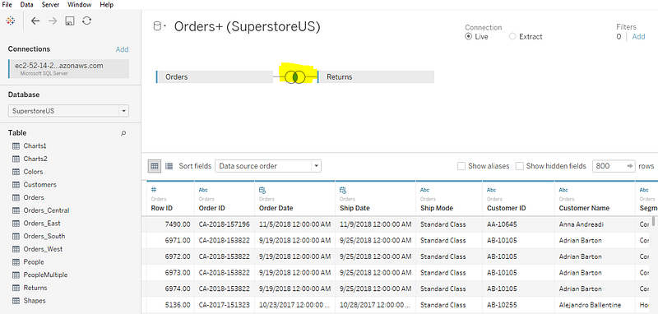The width and height of the screenshot is (658, 314).
Task: Change the Order ID Abc type icon
Action: 203,190
